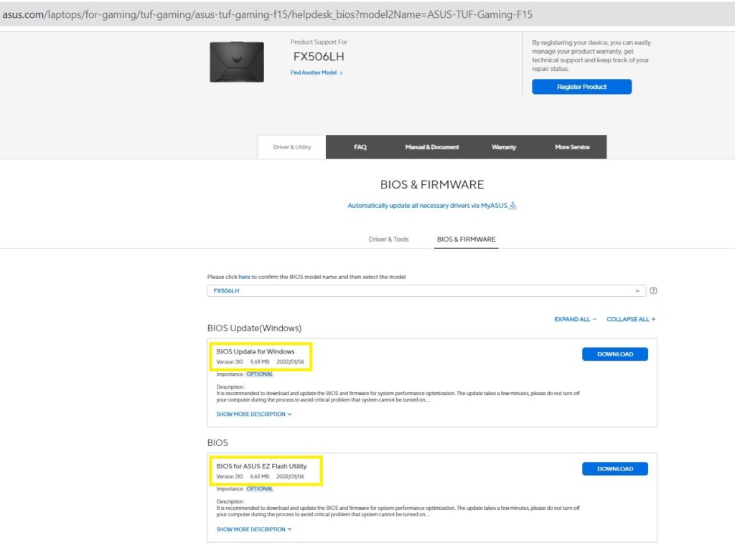735x550 pixels.
Task: Expand SHOW MORE DESCRIPTION for EZ Flash Utility
Action: [x=253, y=529]
